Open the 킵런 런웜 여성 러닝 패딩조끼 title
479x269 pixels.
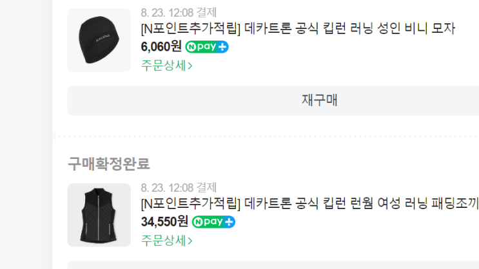[309, 203]
